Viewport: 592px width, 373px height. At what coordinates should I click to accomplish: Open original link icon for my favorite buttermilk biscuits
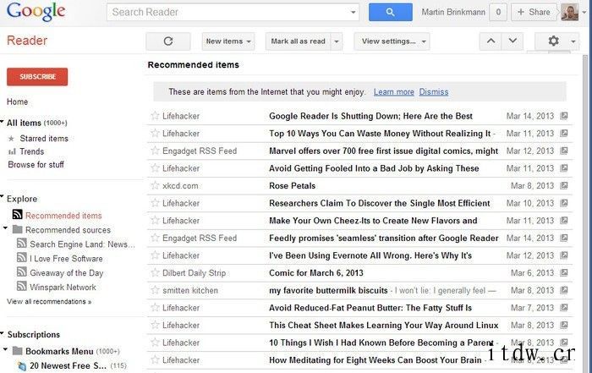pyautogui.click(x=564, y=290)
